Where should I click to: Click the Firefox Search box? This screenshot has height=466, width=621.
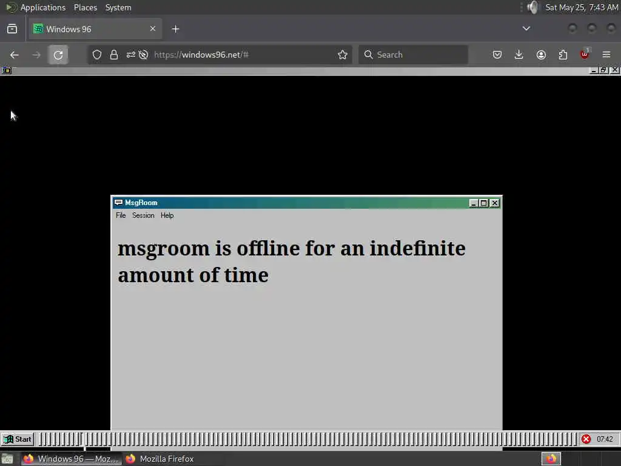(413, 55)
